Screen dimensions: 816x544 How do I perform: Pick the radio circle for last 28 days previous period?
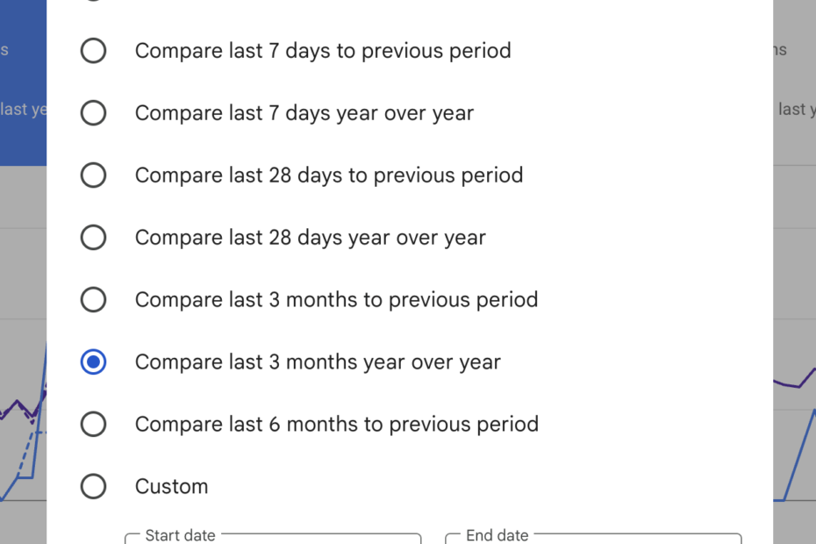coord(93,175)
